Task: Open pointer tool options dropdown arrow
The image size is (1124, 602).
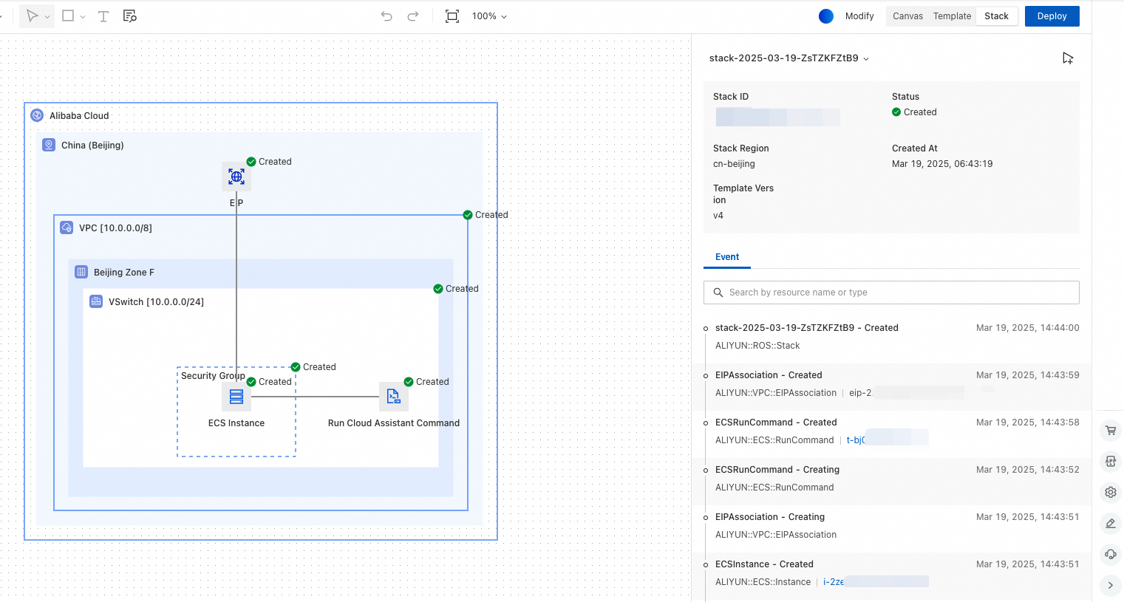Action: pos(47,17)
